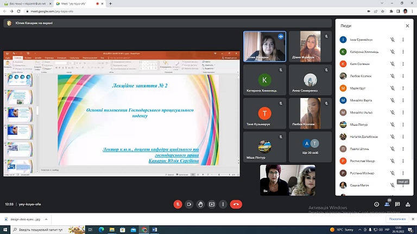Expand the download item design-desk chevron

[x=46, y=219]
